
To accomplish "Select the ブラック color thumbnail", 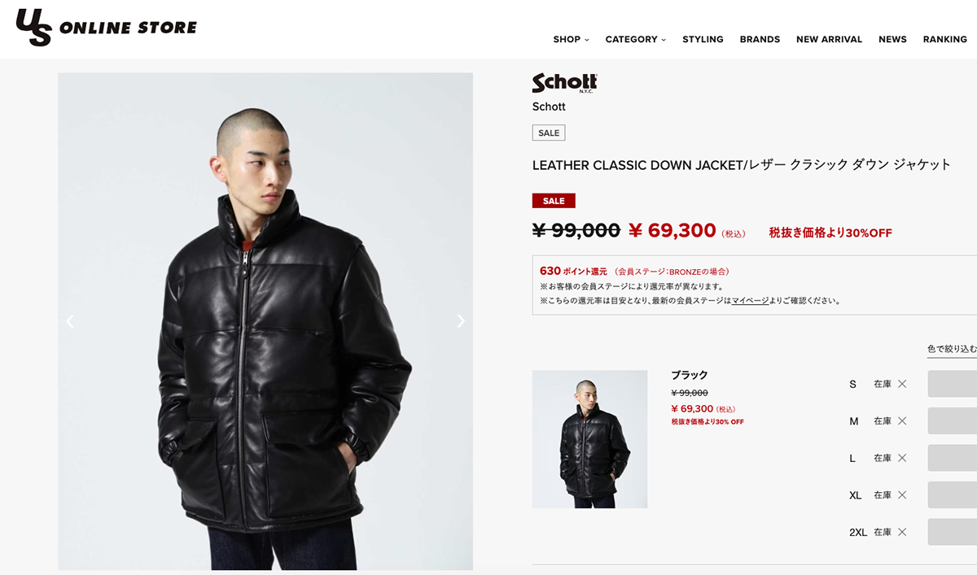I will pyautogui.click(x=589, y=439).
